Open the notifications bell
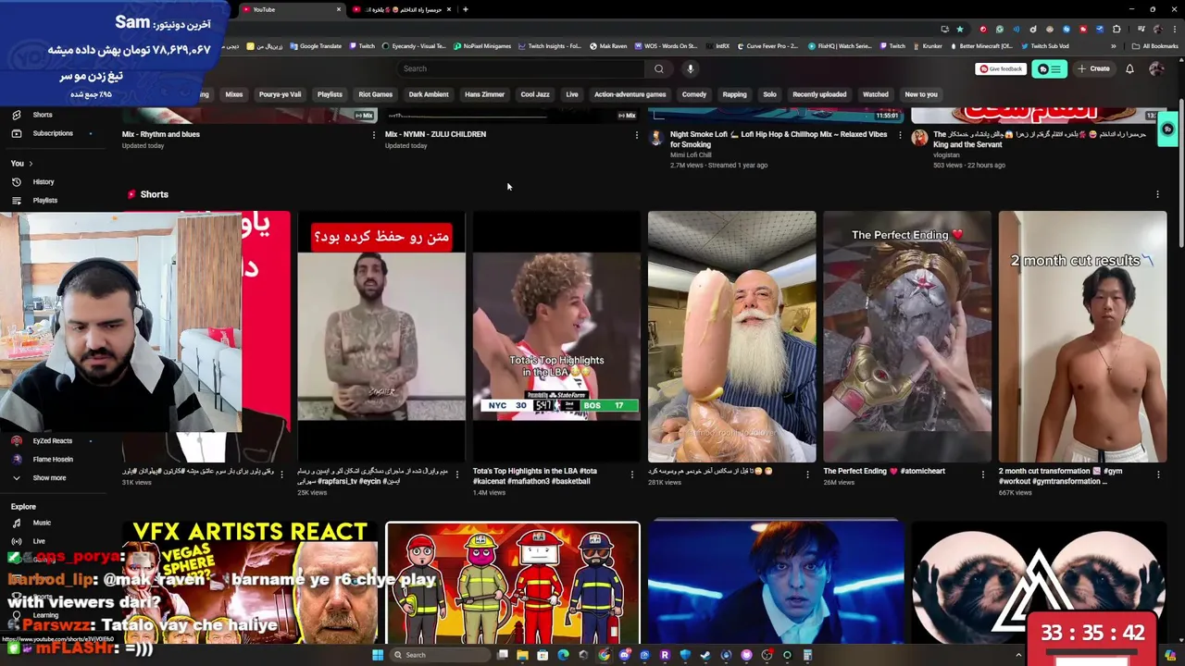The image size is (1185, 666). (x=1129, y=68)
